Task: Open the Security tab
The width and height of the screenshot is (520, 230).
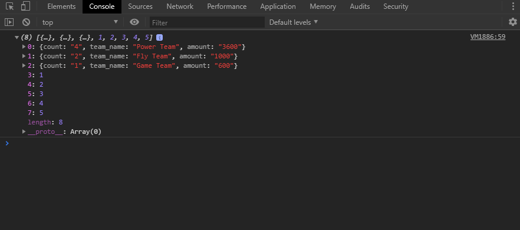Action: tap(396, 6)
